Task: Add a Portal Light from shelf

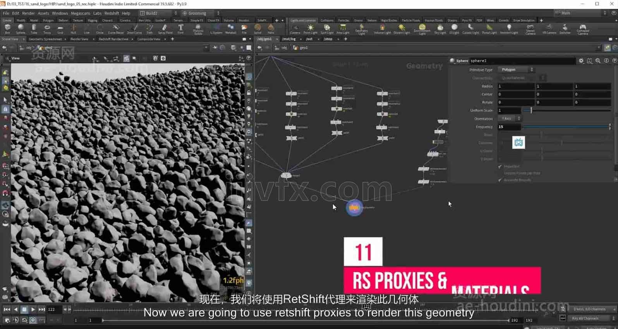Action: point(489,29)
